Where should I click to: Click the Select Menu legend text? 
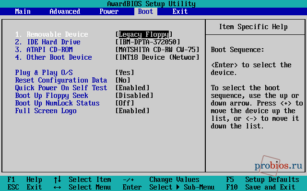pyautogui.click(x=90, y=187)
